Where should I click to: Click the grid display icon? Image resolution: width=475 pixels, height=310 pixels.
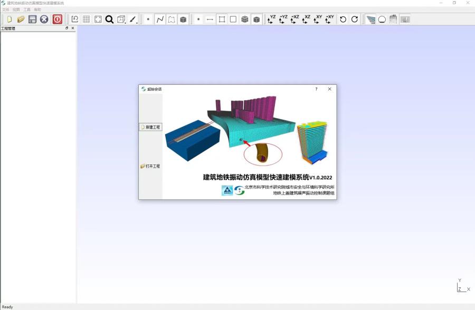click(x=87, y=20)
